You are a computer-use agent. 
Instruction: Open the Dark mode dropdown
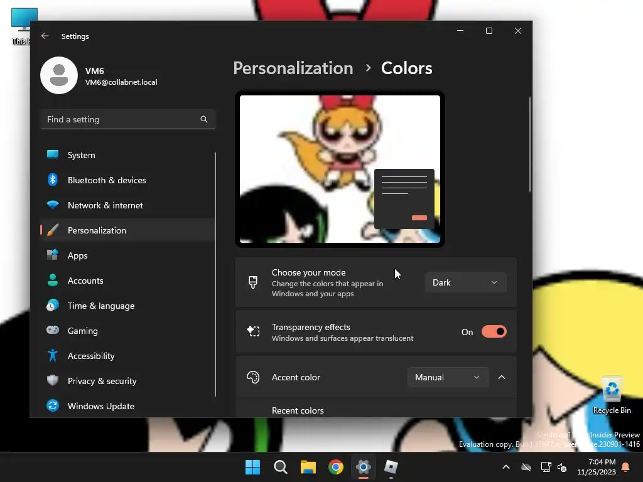point(465,282)
